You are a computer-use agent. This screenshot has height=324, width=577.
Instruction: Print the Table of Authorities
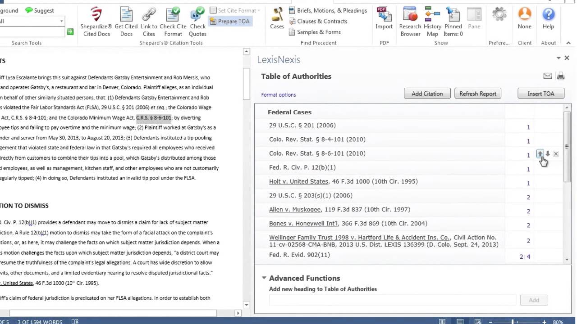point(560,76)
